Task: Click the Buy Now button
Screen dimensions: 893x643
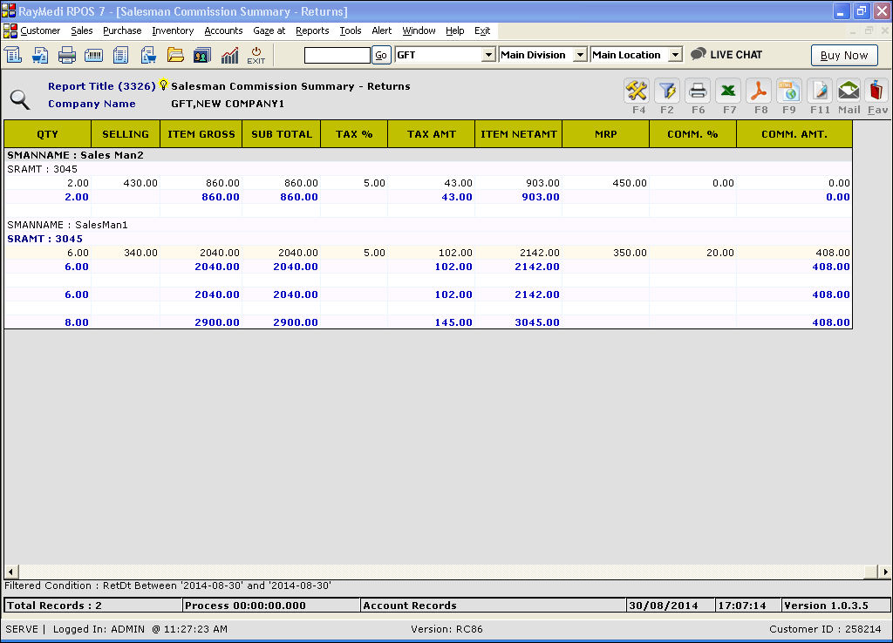Action: coord(843,55)
